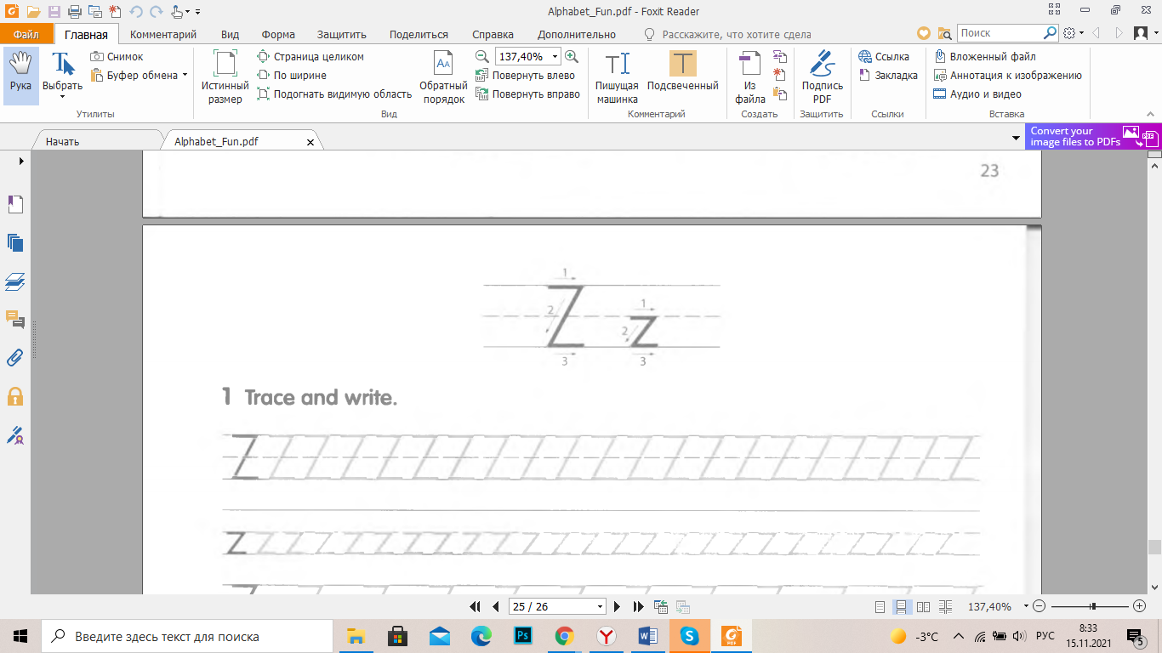Open the Comments panel in left sidebar

(15, 320)
